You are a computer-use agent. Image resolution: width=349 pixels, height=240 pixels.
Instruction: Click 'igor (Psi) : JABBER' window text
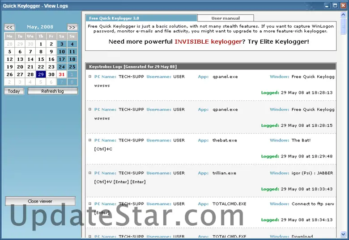click(312, 173)
